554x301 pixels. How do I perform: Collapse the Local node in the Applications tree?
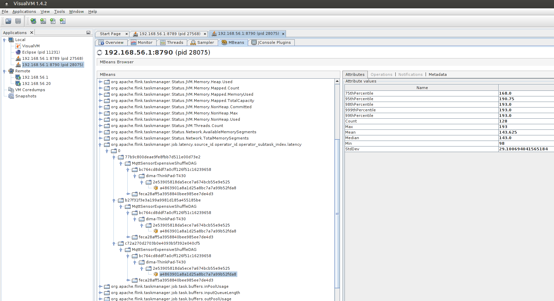[4, 40]
